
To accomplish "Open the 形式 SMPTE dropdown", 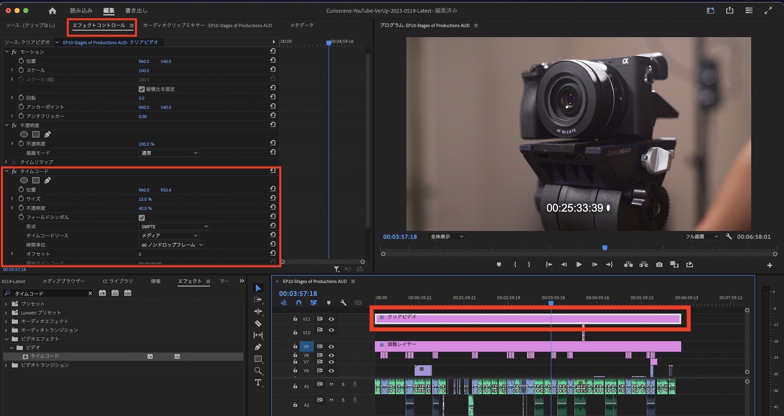I will pyautogui.click(x=174, y=227).
